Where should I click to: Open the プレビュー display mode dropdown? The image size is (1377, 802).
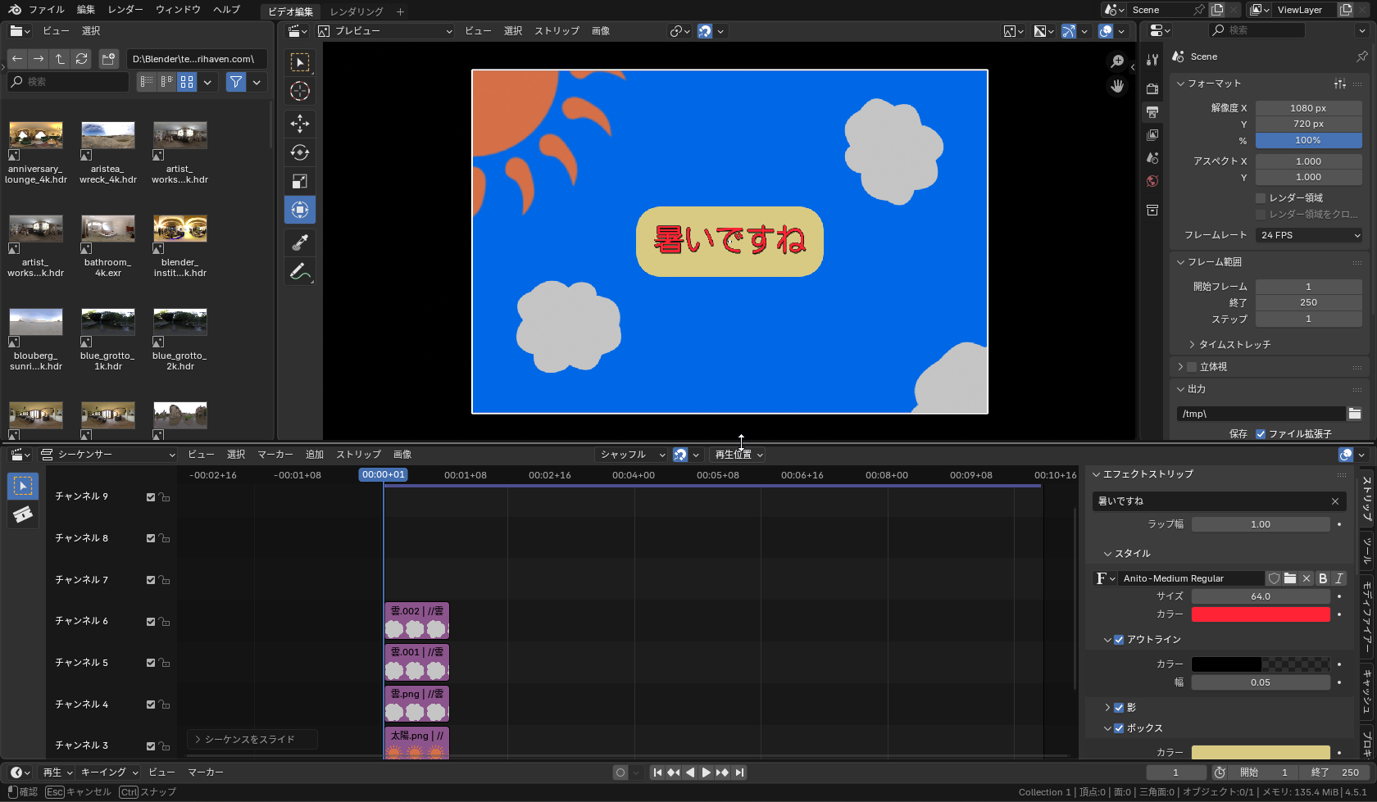click(385, 31)
